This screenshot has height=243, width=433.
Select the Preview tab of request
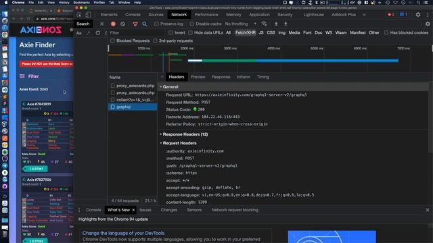point(198,77)
